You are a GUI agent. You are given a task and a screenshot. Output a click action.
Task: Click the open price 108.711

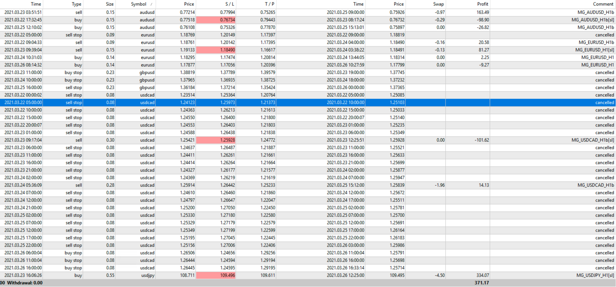pyautogui.click(x=187, y=275)
